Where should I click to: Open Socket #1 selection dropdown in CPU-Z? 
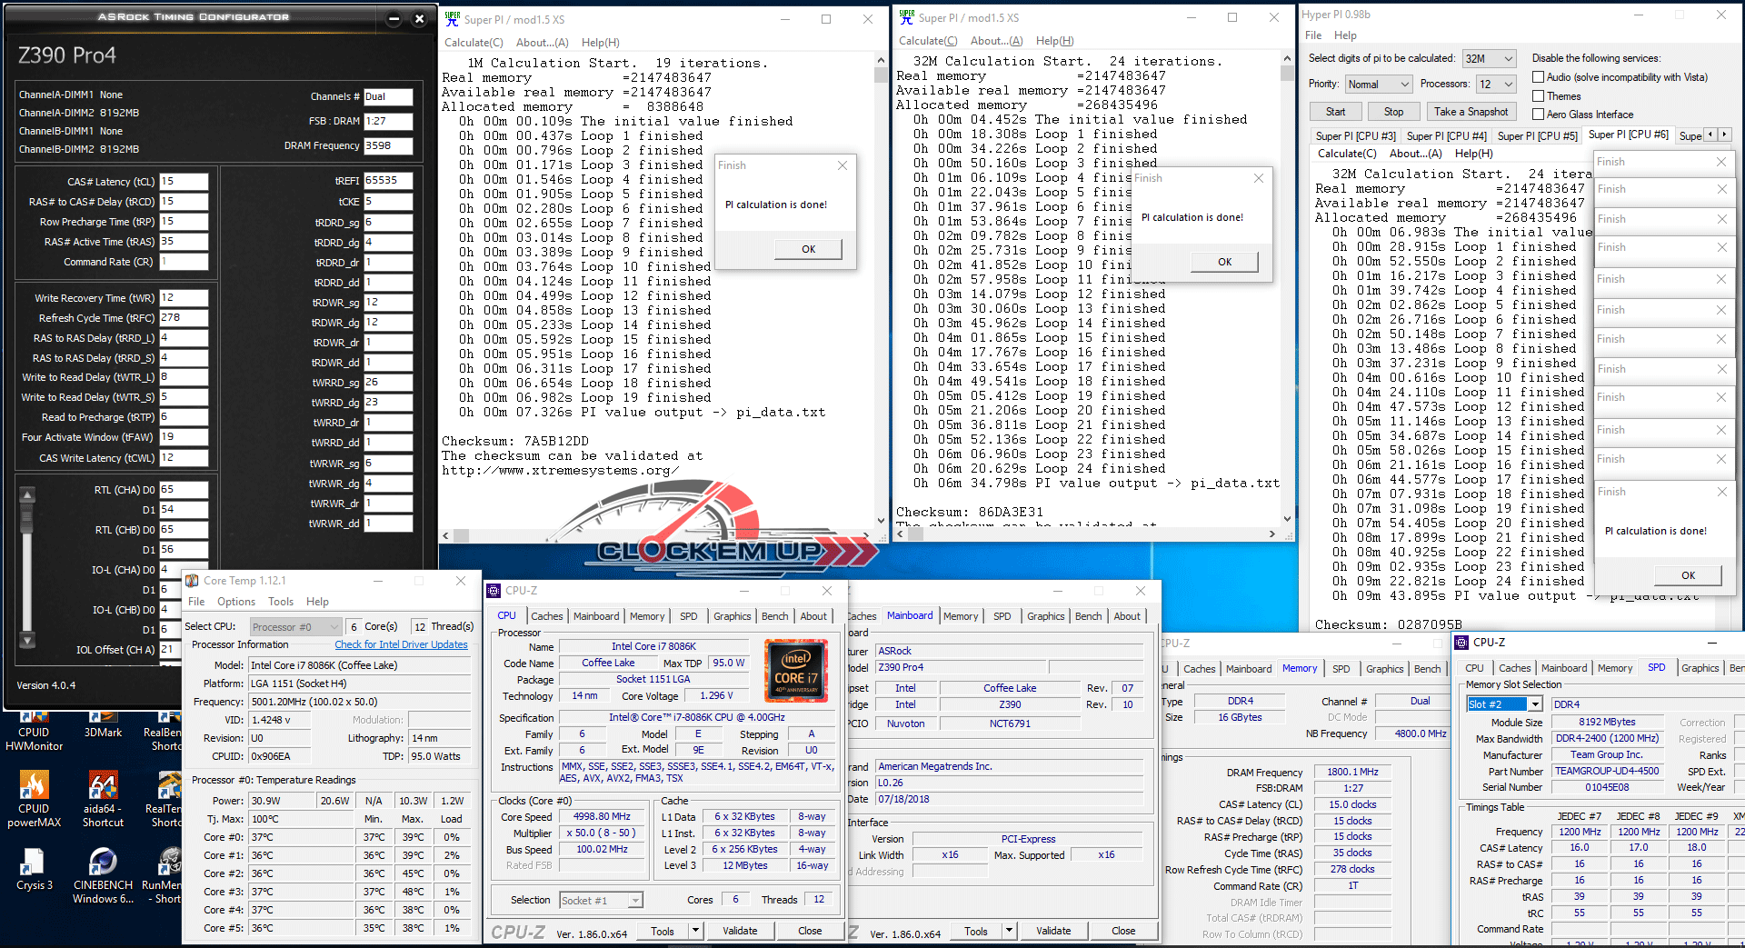coord(601,900)
